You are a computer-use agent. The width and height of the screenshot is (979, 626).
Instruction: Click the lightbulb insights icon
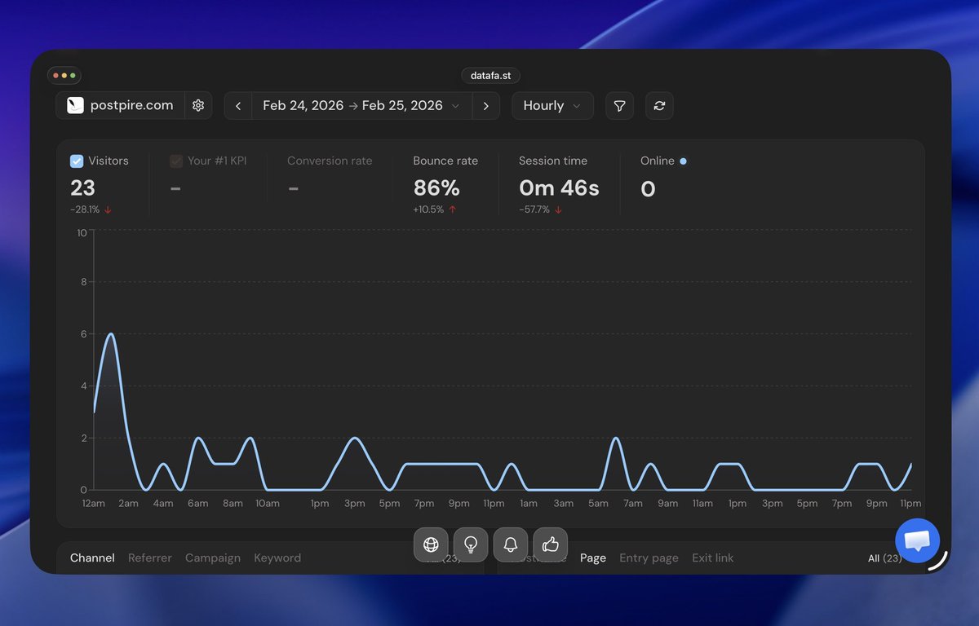[x=471, y=544]
